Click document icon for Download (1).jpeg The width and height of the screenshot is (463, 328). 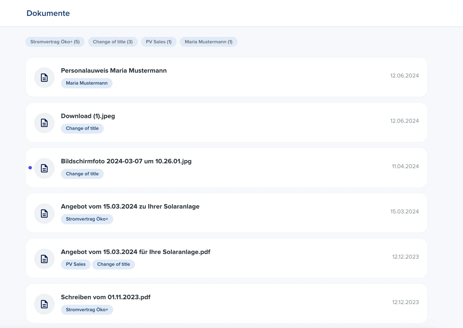44,123
